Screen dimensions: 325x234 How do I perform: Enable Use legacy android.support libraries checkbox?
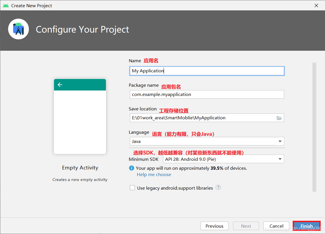click(x=132, y=188)
